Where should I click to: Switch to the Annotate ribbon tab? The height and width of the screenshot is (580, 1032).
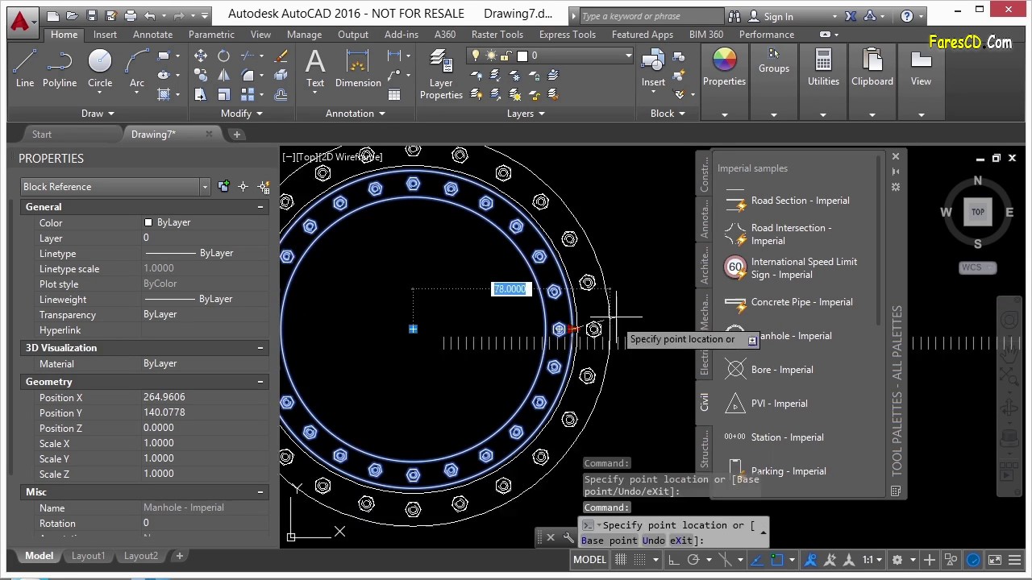[x=152, y=35]
